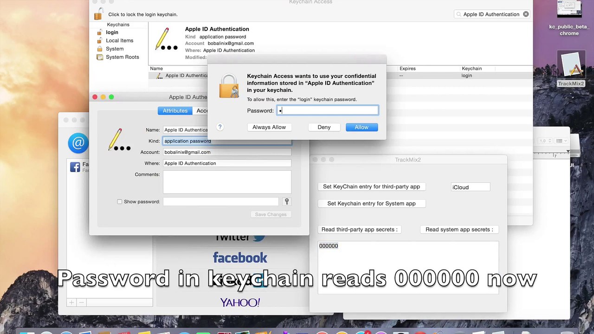Focus the login keychain Password field
This screenshot has height=334, width=594.
(x=328, y=110)
